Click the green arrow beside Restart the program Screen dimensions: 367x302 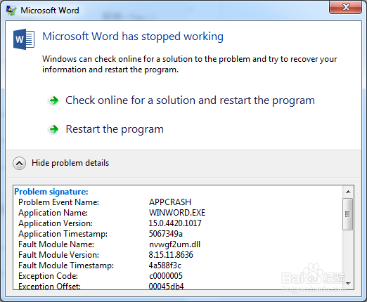[x=54, y=129]
